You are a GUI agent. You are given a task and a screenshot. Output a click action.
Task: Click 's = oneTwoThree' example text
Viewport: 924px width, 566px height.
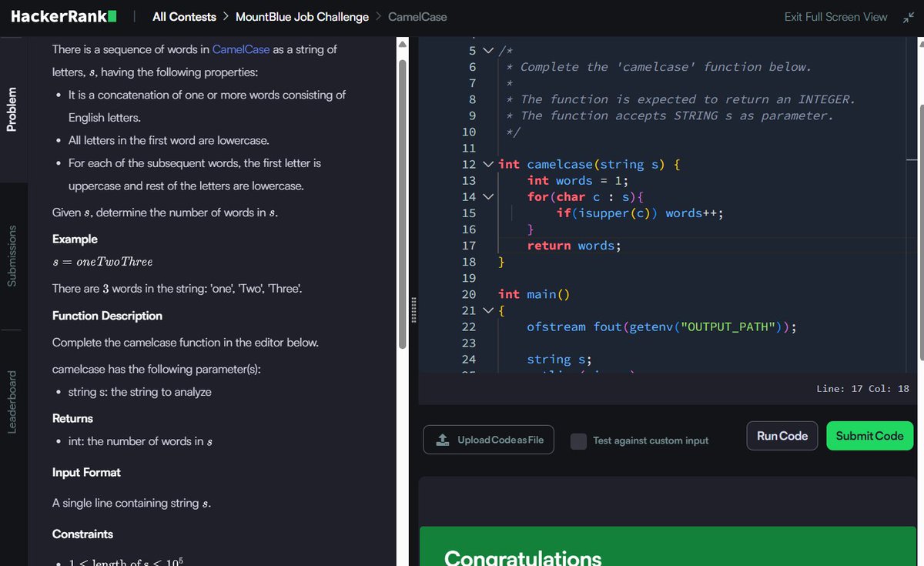click(x=102, y=262)
